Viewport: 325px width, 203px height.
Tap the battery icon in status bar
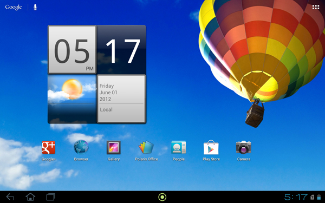319,197
